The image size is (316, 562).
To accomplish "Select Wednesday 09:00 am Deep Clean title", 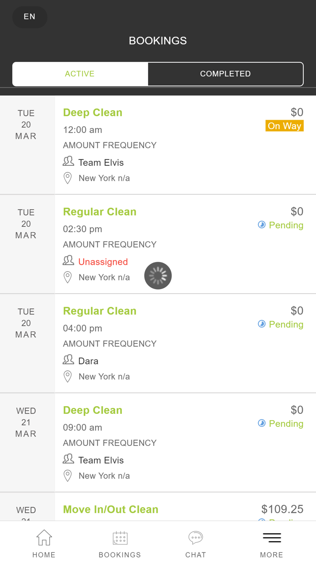I will click(x=93, y=410).
